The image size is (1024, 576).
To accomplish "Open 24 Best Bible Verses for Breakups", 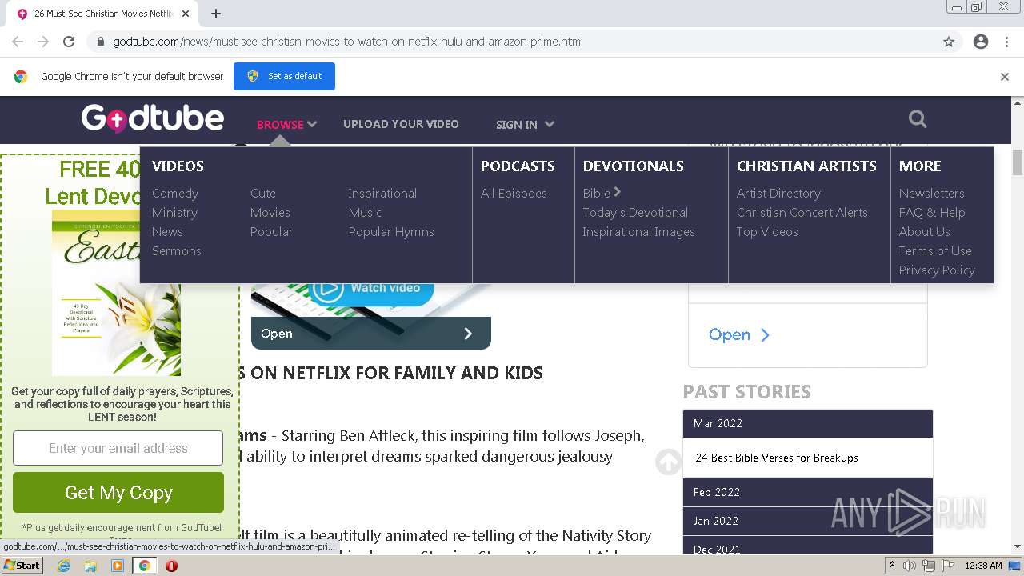I will click(x=777, y=458).
